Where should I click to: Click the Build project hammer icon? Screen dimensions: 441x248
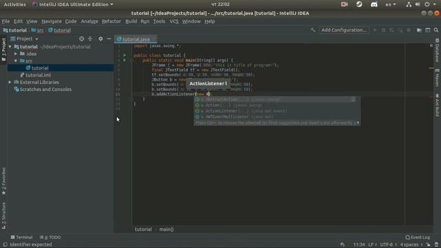[x=313, y=30]
